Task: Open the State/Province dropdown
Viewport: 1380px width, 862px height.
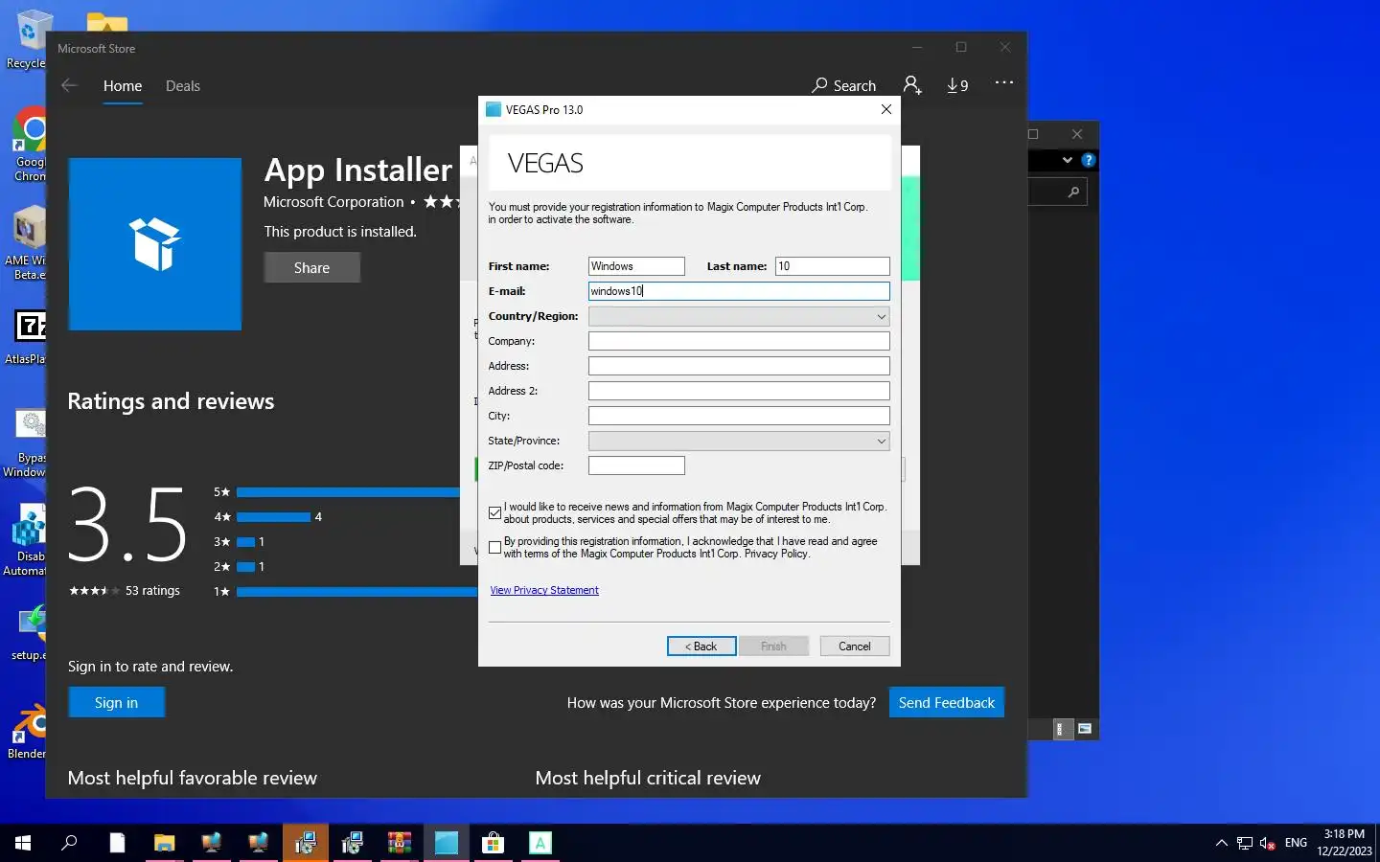Action: 739,441
